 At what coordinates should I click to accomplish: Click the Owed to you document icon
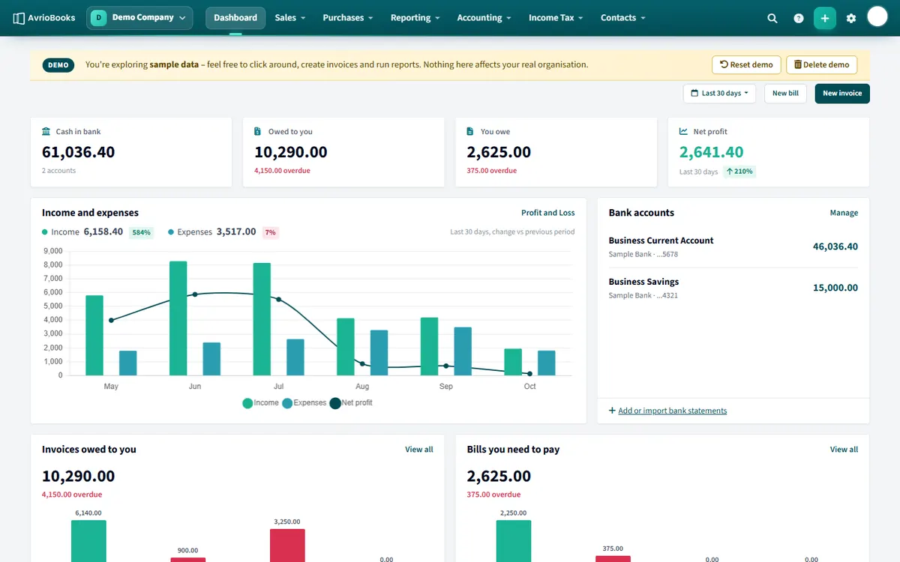click(258, 131)
